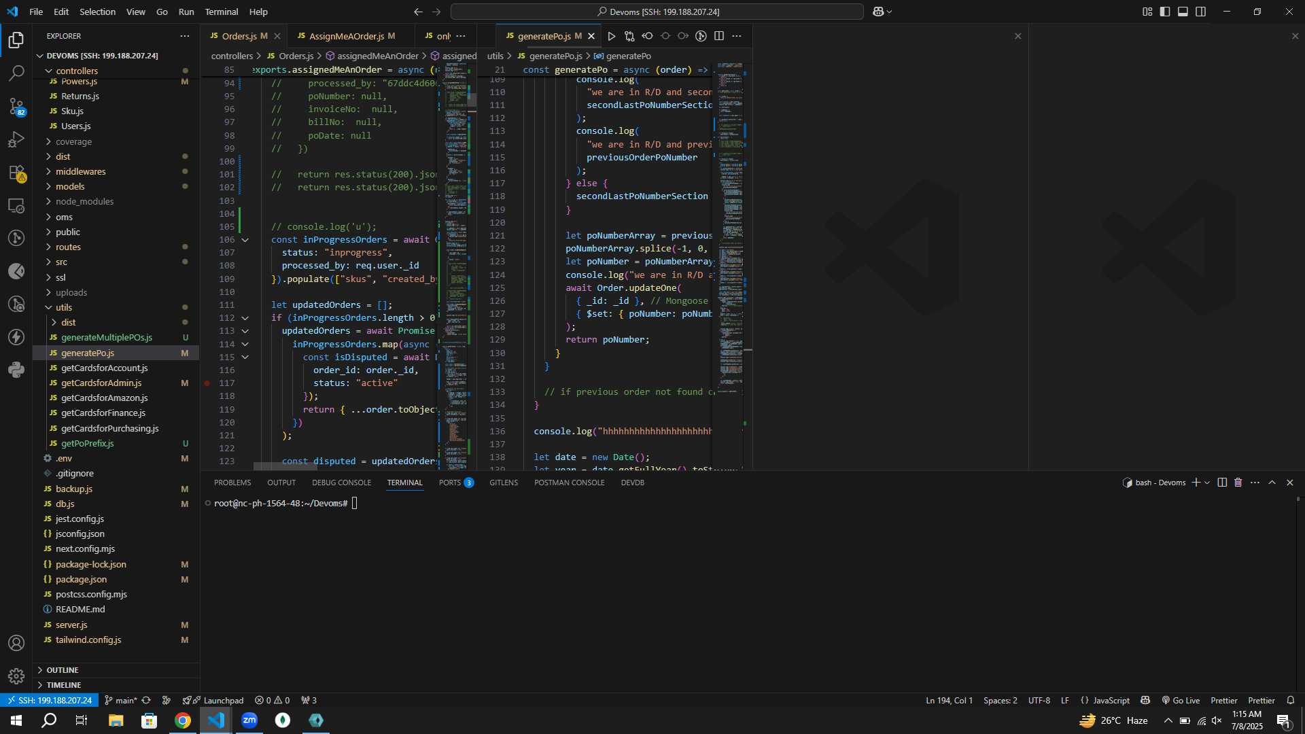Click the Orders.js minimap viewport slider

[x=457, y=100]
